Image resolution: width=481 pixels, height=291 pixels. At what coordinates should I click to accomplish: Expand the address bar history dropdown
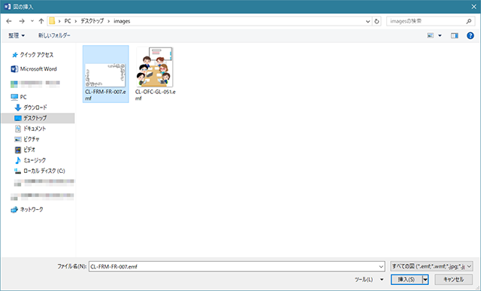coord(368,21)
